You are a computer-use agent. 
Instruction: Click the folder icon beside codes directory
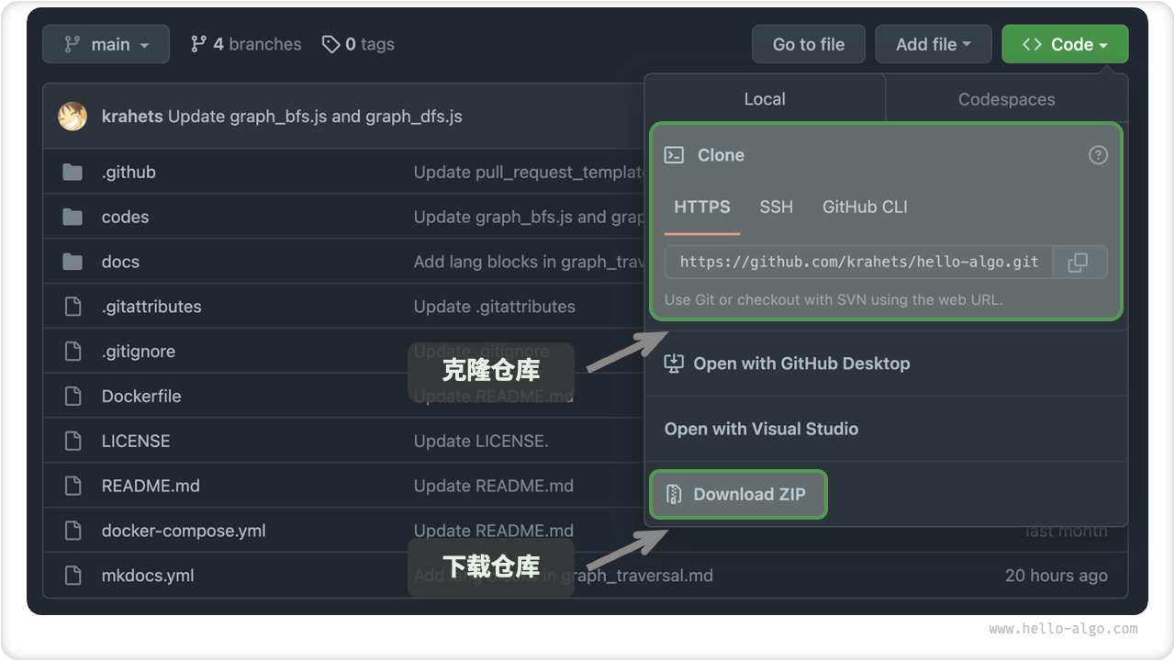click(73, 217)
